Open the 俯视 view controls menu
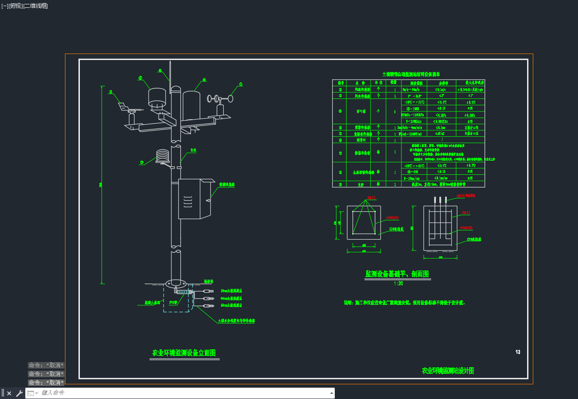 click(15, 6)
